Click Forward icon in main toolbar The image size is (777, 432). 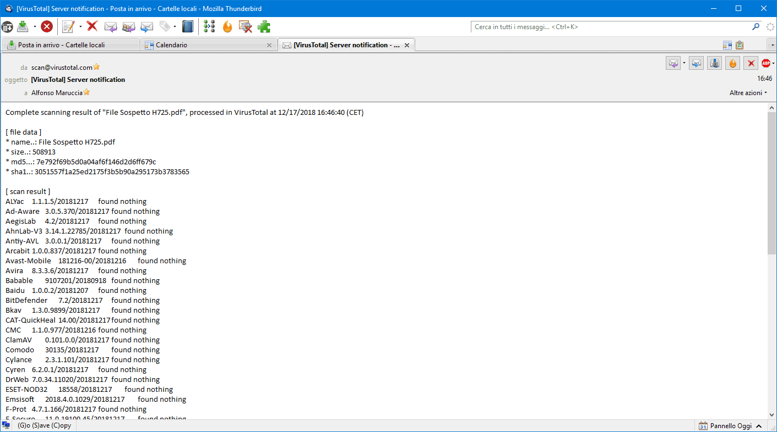click(147, 26)
